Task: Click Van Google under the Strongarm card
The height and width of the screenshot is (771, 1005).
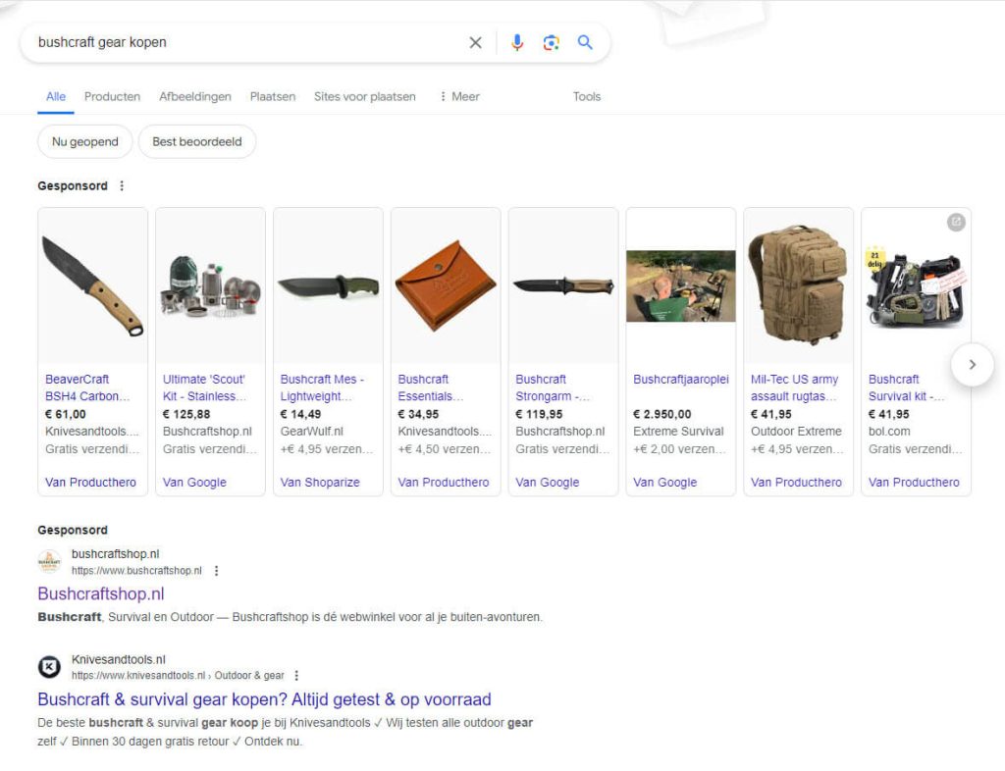Action: pyautogui.click(x=548, y=483)
